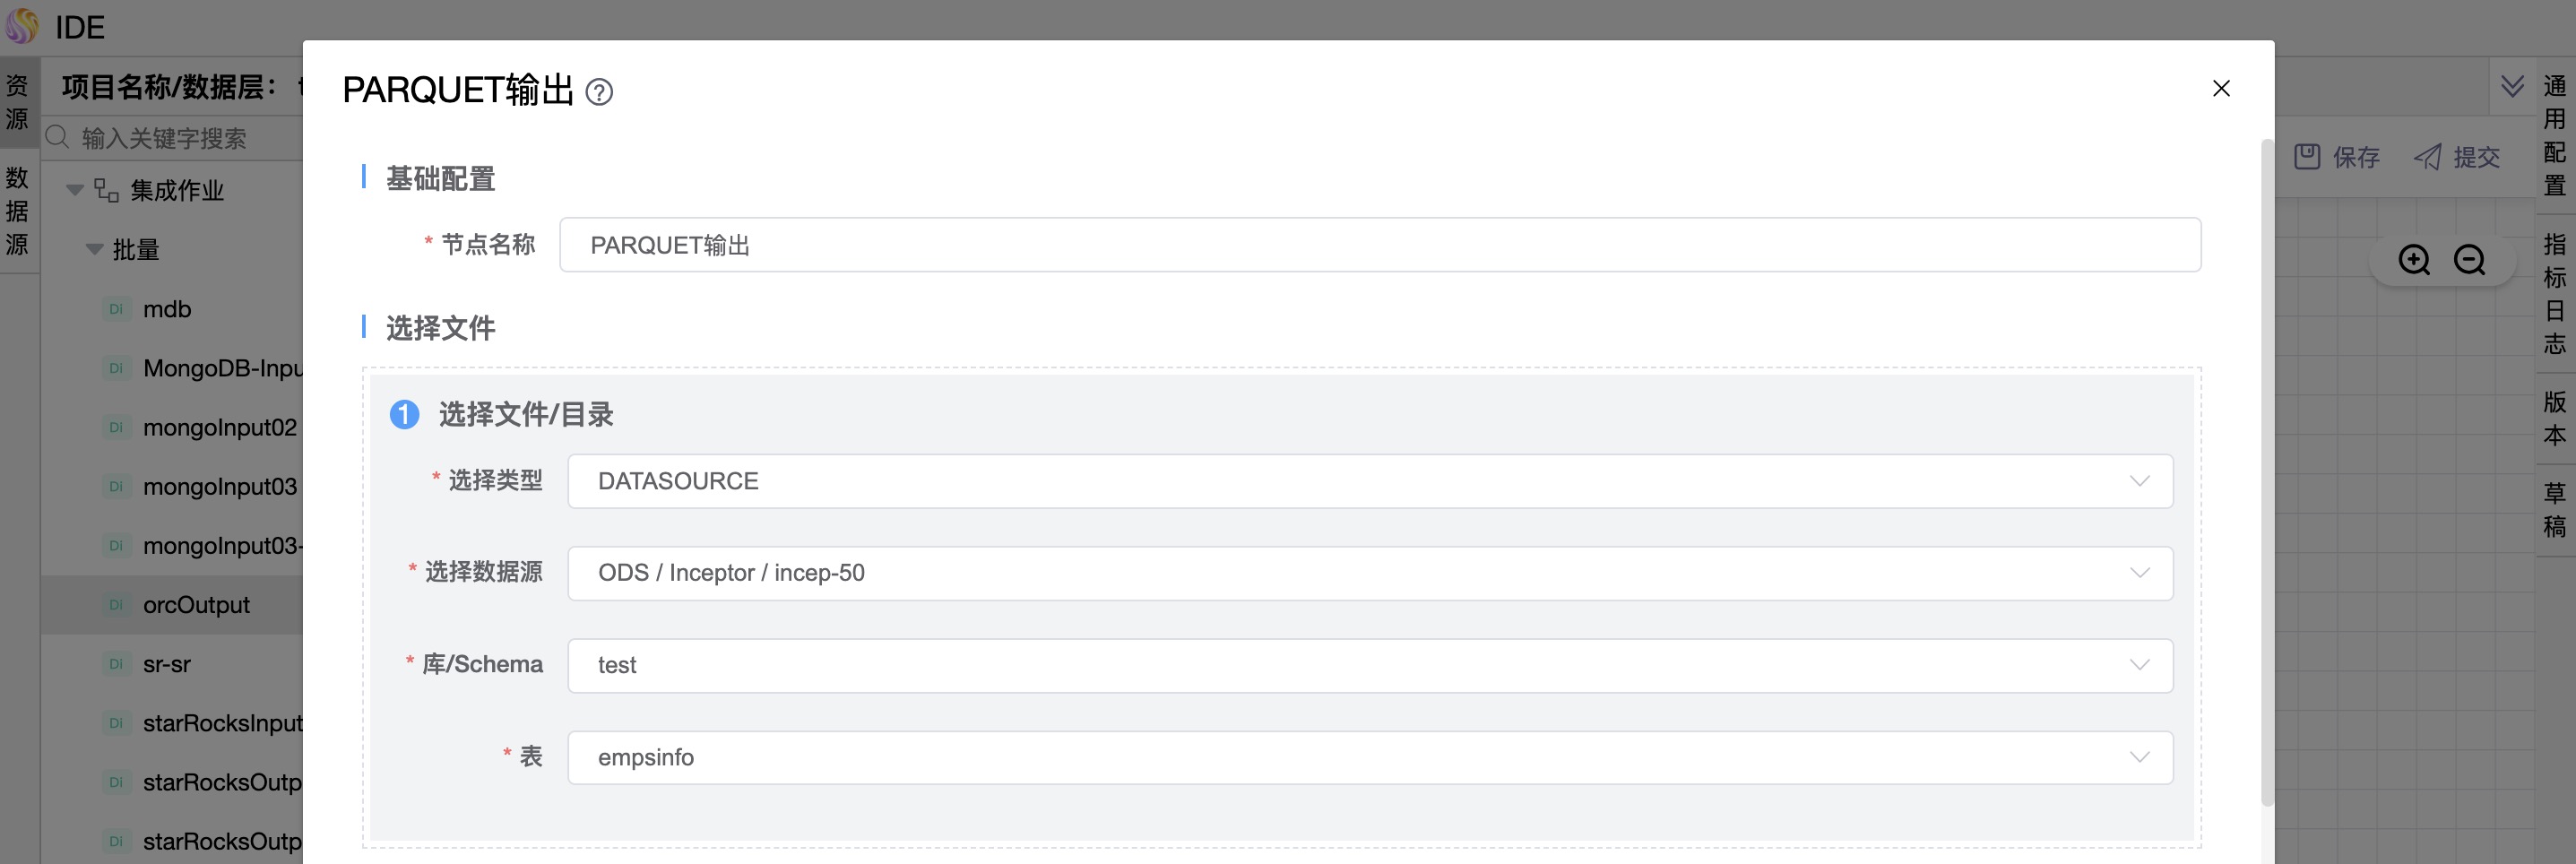Image resolution: width=2576 pixels, height=864 pixels.
Task: Open the 通用配置 right panel tab
Action: point(2554,135)
